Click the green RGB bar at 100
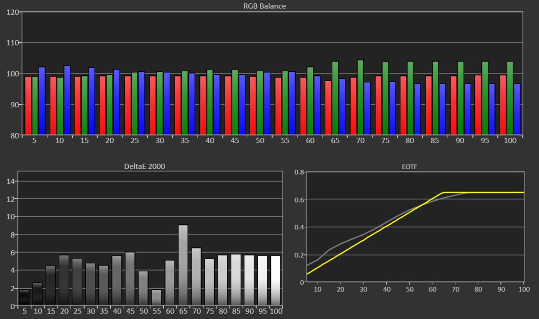Viewport: 539px width, 319px height. click(510, 98)
